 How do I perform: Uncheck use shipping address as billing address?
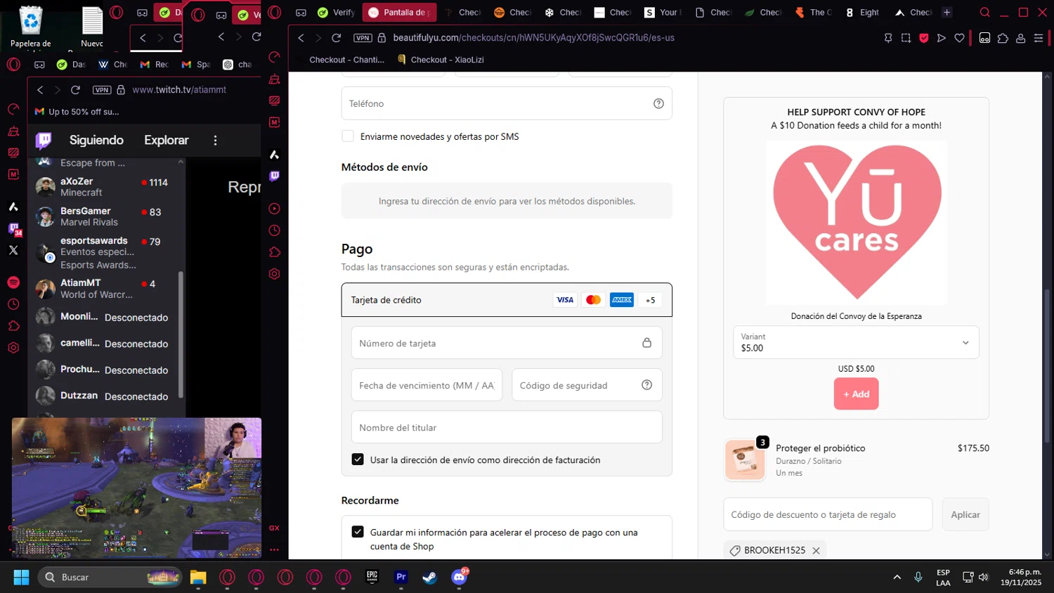point(358,460)
